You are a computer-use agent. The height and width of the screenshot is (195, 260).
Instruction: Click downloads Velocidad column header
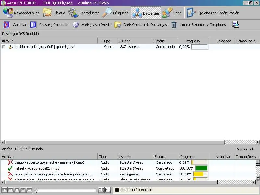221,41
